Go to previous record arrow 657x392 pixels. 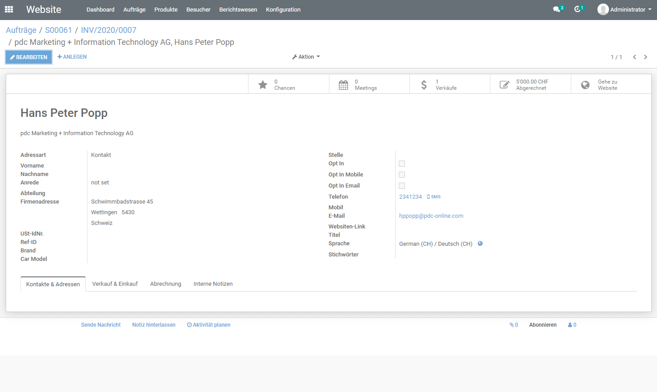(x=634, y=57)
